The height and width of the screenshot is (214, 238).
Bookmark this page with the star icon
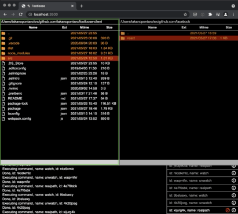[x=185, y=14]
